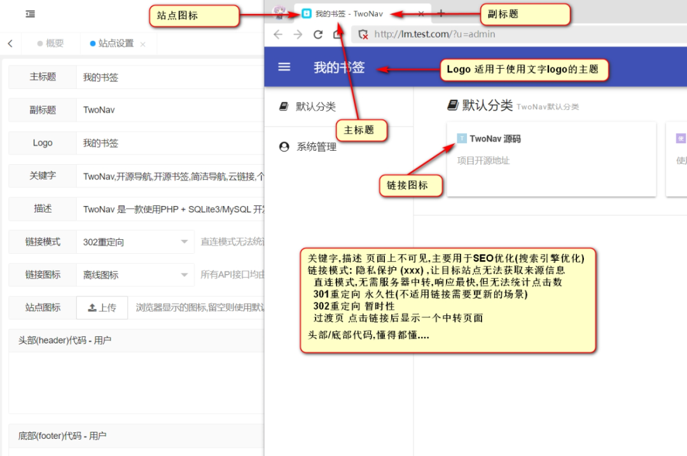Click the 底部(footer)代码 - 用户 section label
Viewport: 687px width, 456px height.
pos(62,436)
